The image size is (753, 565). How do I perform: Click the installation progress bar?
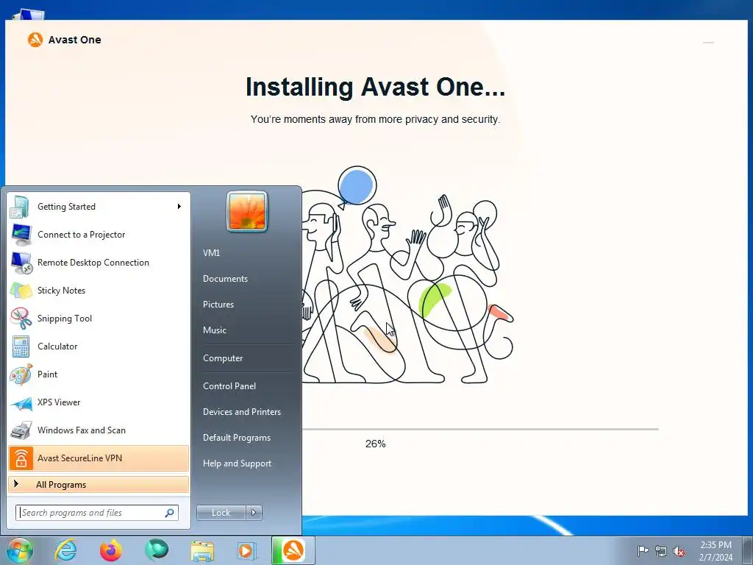click(x=480, y=429)
